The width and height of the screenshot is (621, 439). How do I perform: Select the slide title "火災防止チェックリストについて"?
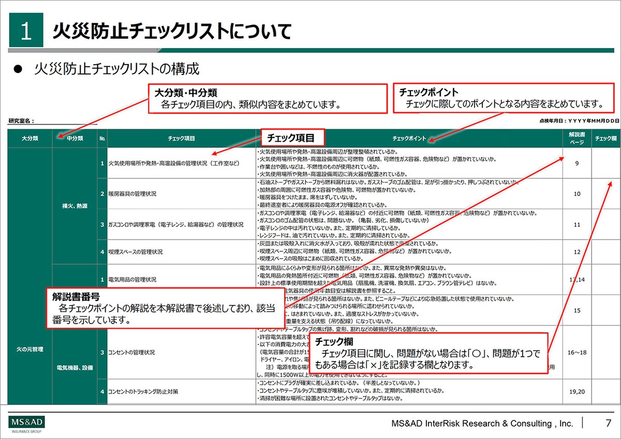[x=172, y=32]
